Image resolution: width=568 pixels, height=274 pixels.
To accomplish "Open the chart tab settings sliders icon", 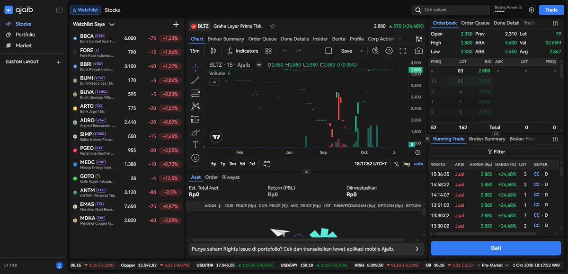I will (x=419, y=39).
